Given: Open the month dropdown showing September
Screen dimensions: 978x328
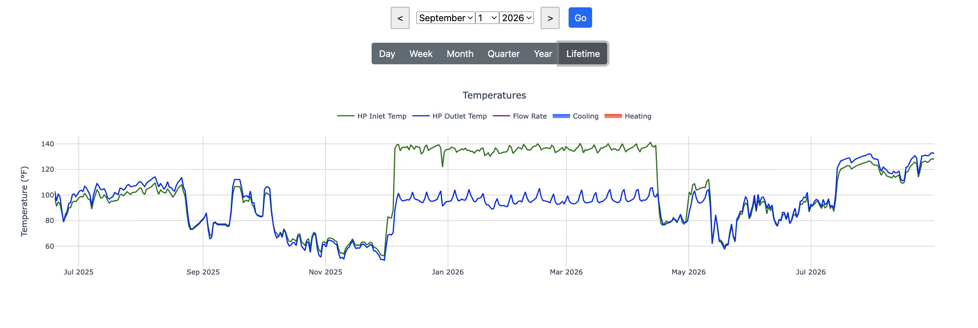Looking at the screenshot, I should pos(446,18).
